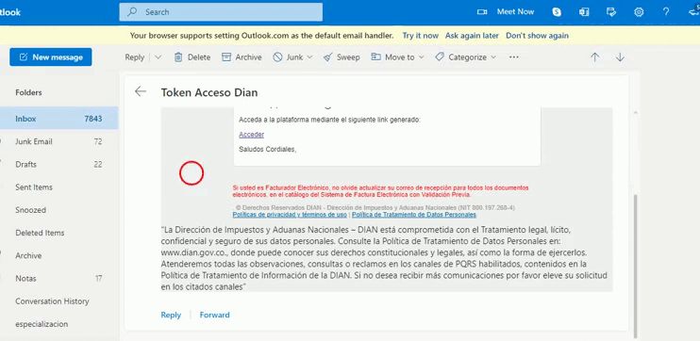Archive this email from toolbar
Viewport: 700px width, 341px height.
pyautogui.click(x=242, y=57)
